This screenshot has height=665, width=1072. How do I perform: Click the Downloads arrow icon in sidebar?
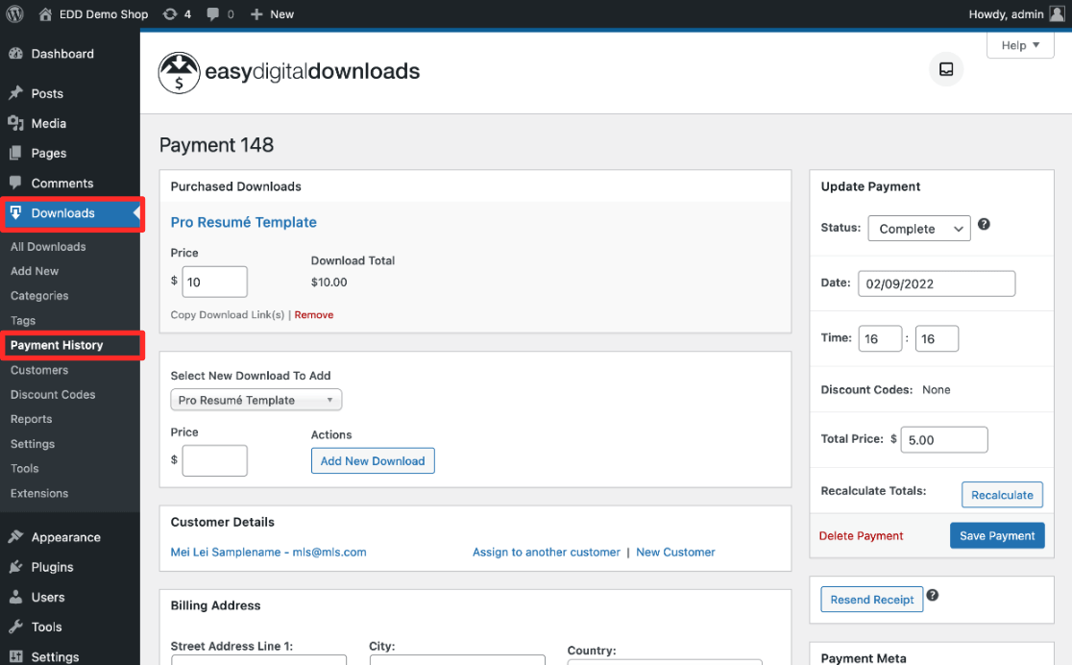[x=15, y=212]
